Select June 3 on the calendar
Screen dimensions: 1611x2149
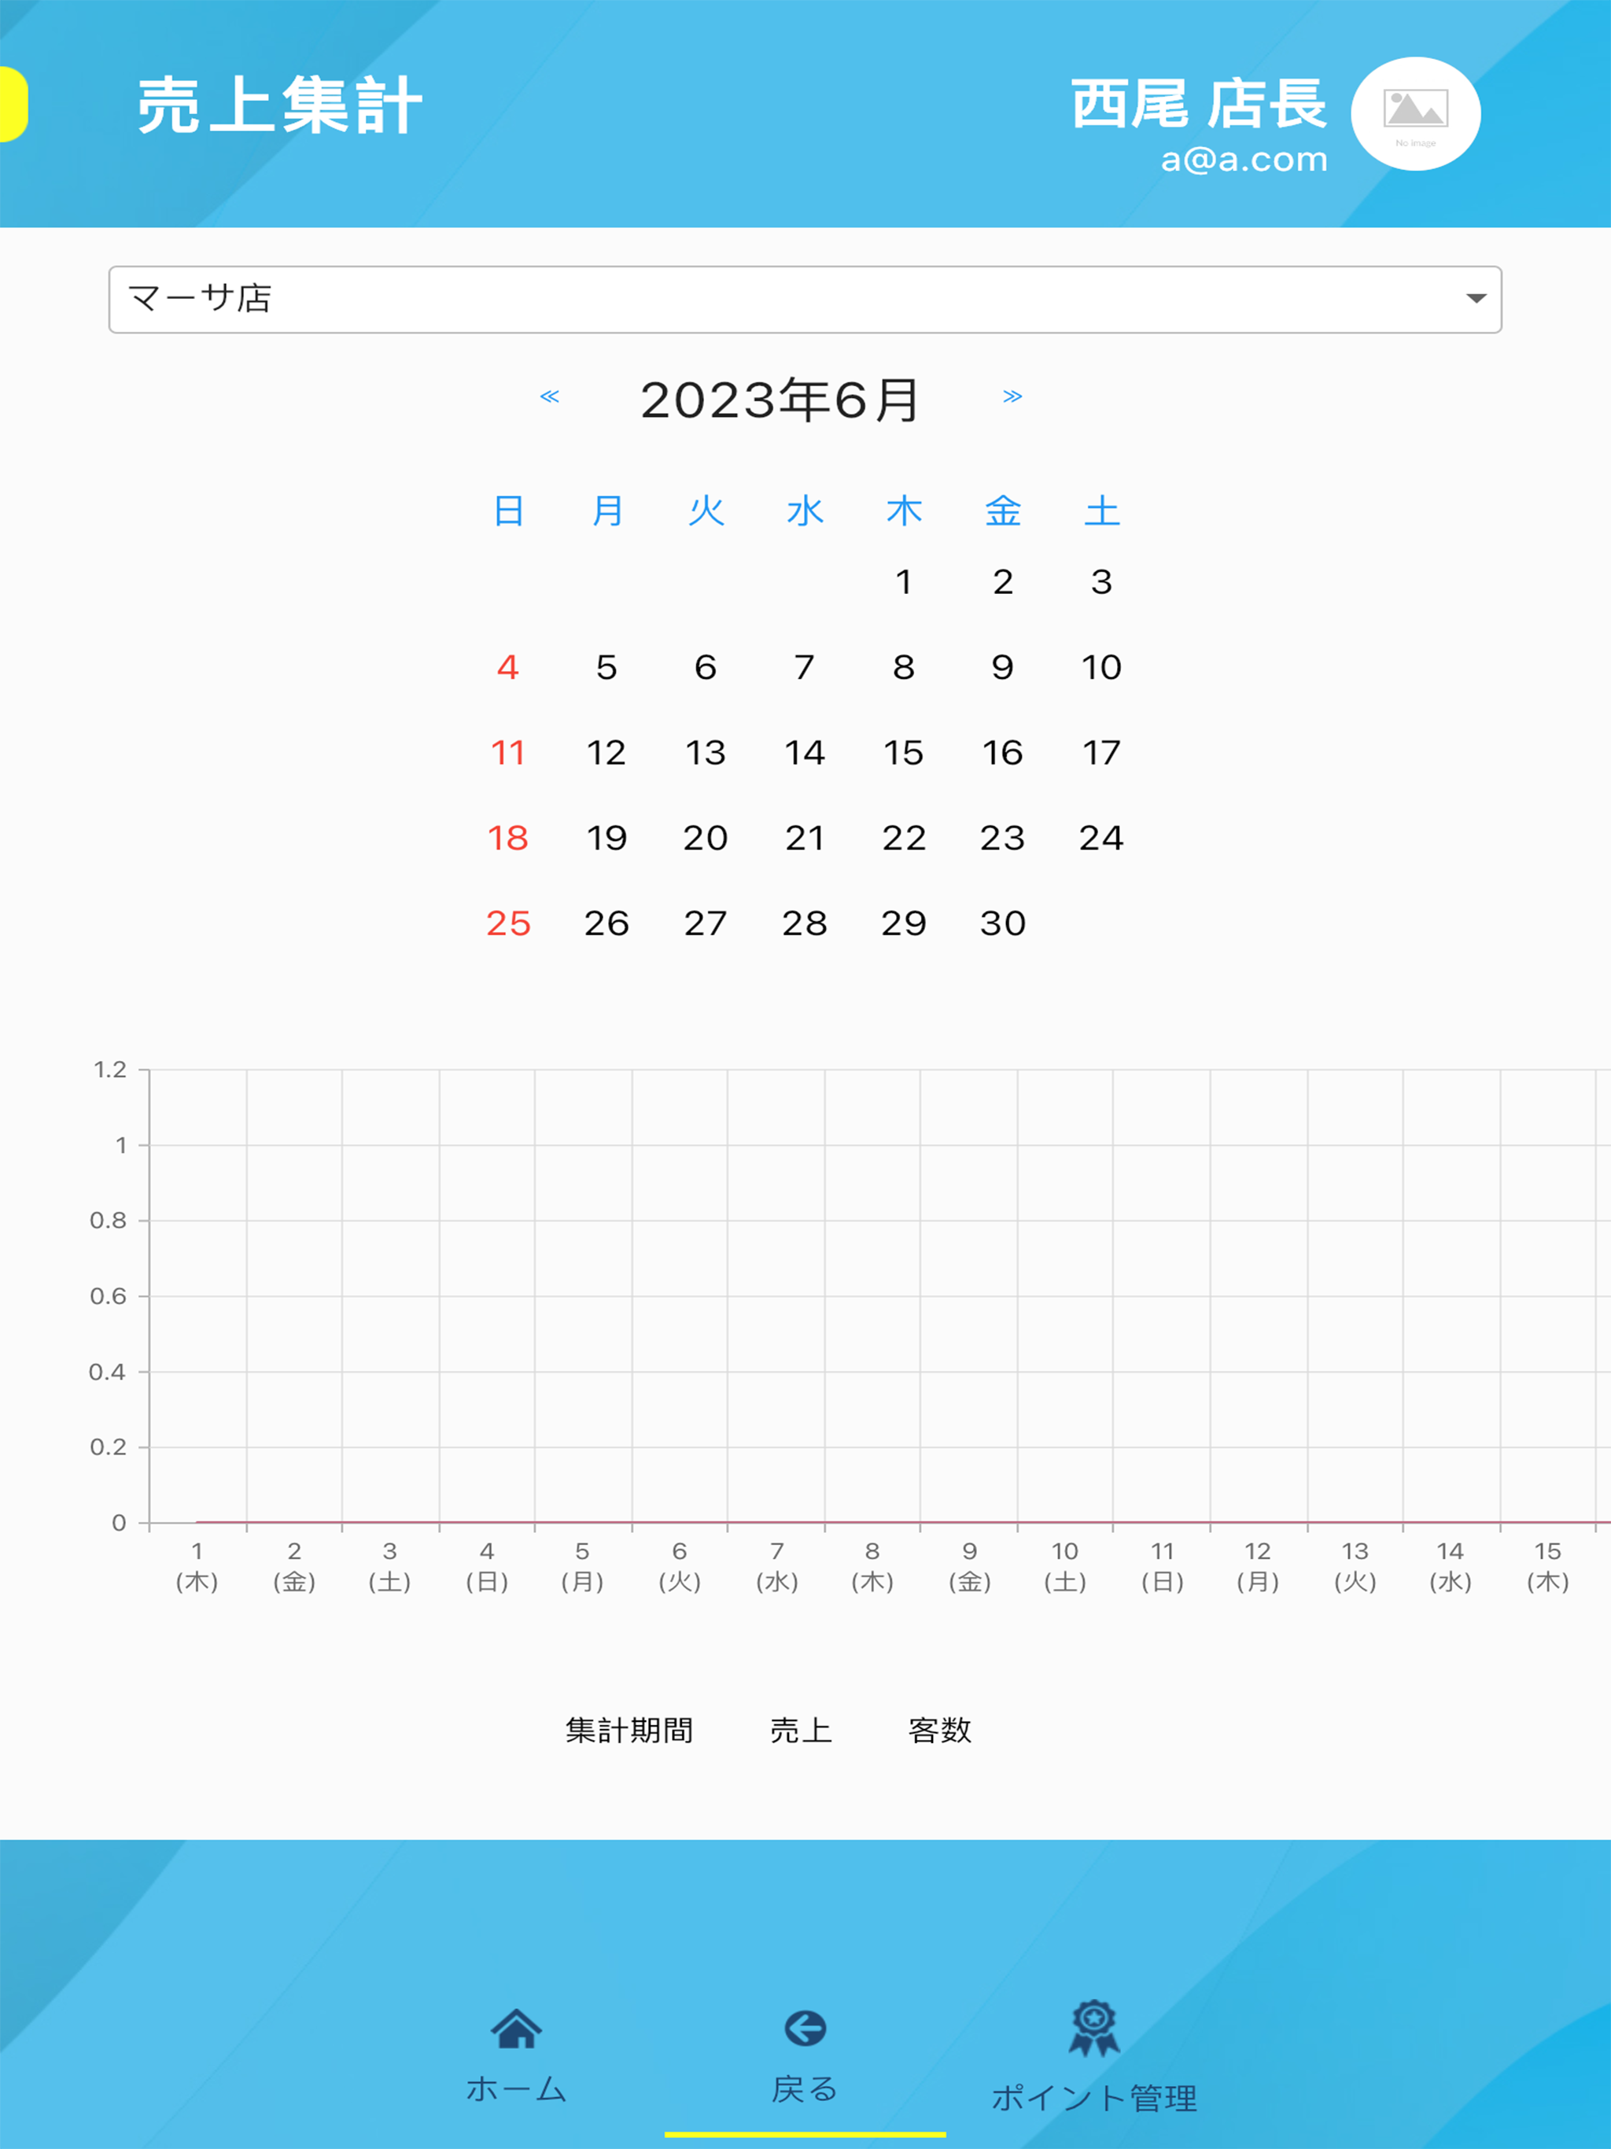pos(1101,582)
